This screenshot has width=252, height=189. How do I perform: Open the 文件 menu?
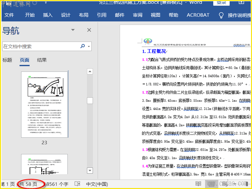(9, 15)
